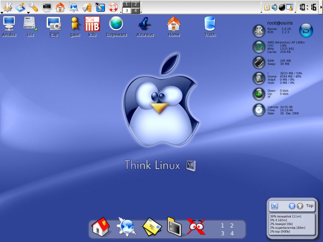Select desktop 3 in the top panel pager
Screen dimensions: 323x242
pyautogui.click(x=127, y=11)
